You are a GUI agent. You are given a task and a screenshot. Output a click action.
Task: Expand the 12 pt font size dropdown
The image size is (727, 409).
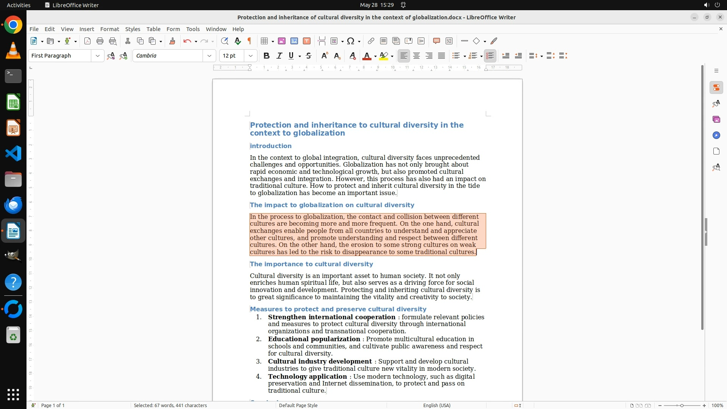pyautogui.click(x=250, y=56)
